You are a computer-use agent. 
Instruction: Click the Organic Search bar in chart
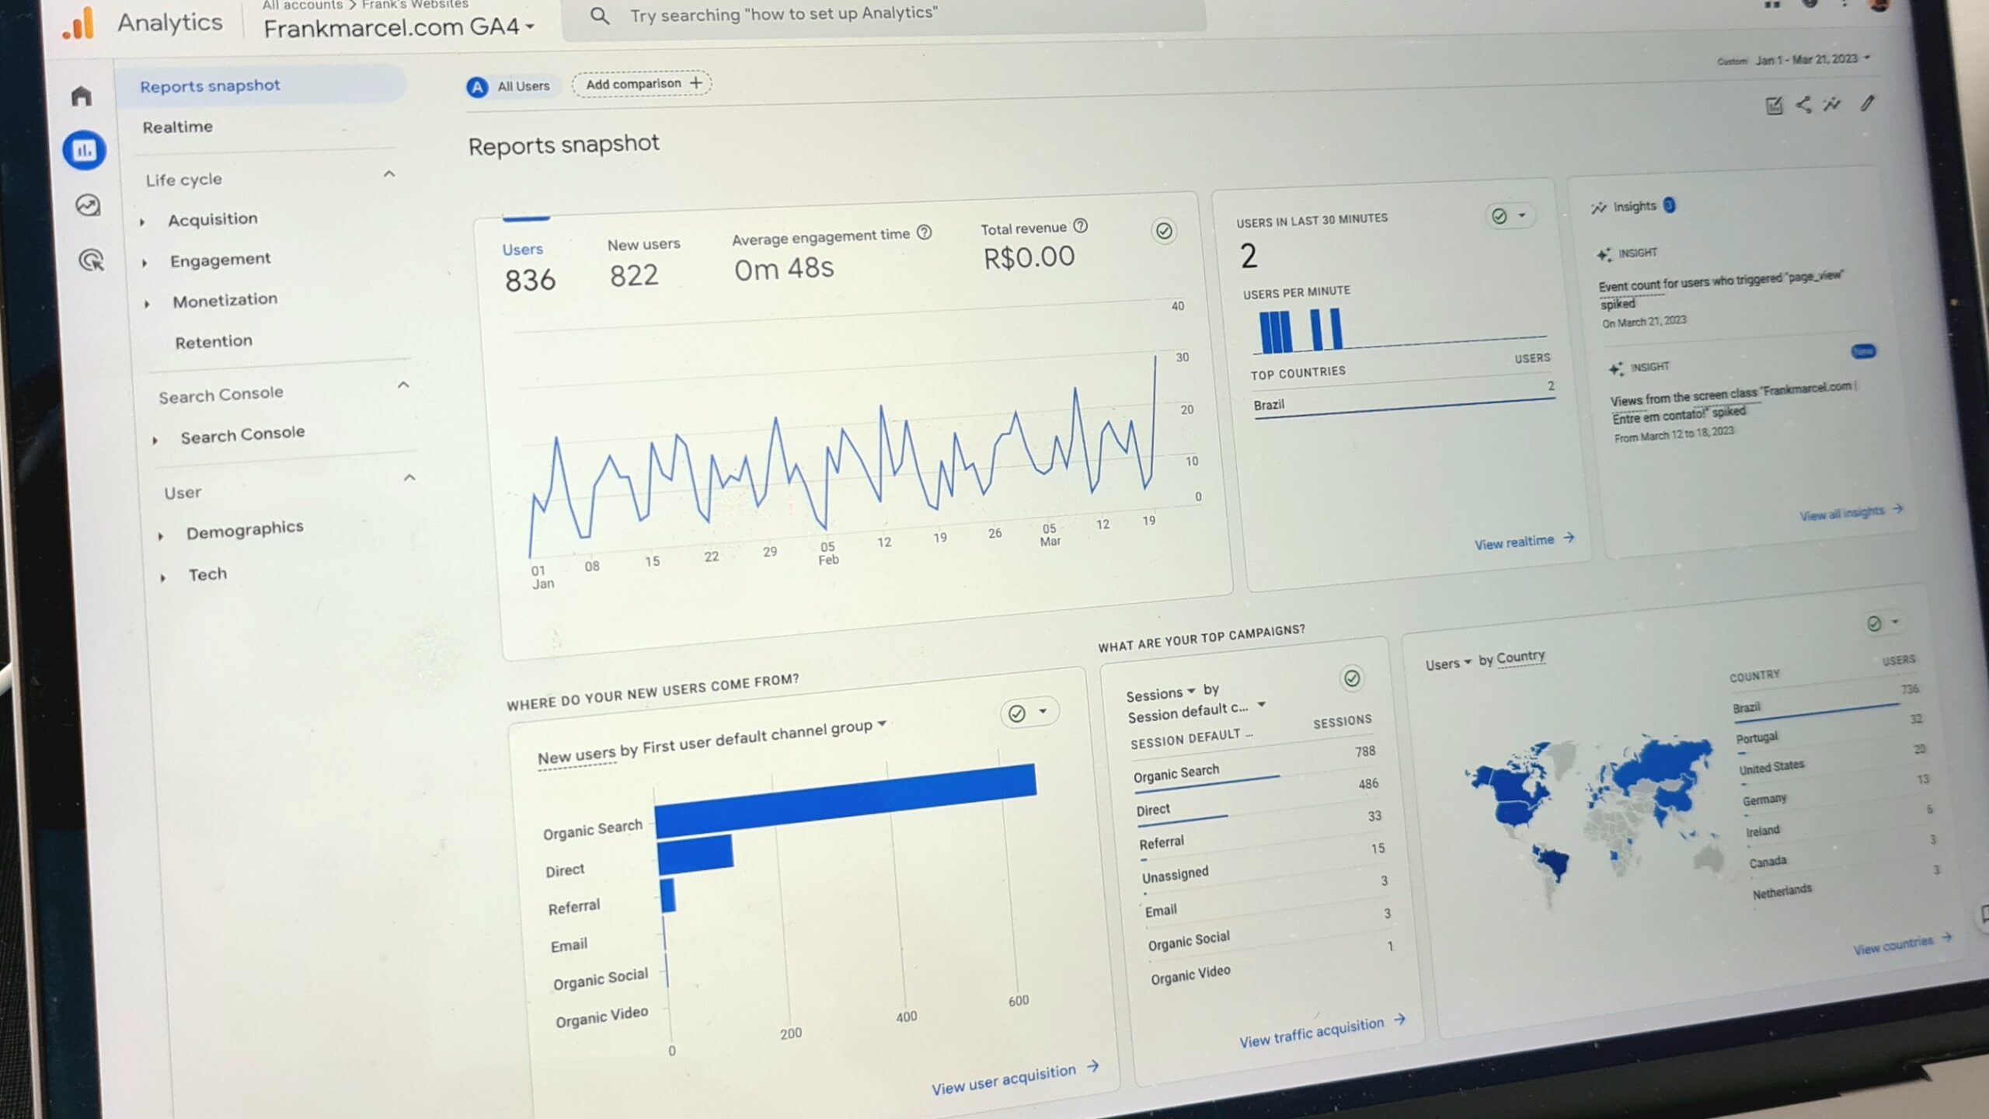click(845, 801)
